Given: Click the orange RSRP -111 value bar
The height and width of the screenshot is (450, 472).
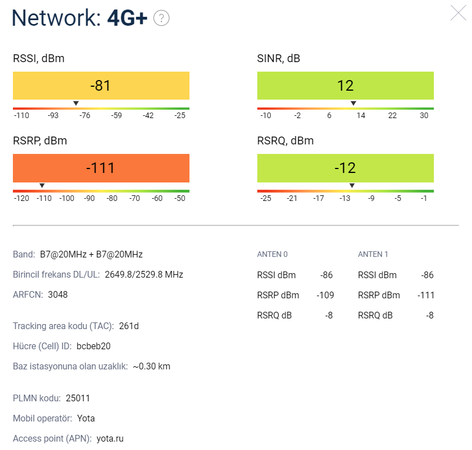Looking at the screenshot, I should click(x=101, y=168).
